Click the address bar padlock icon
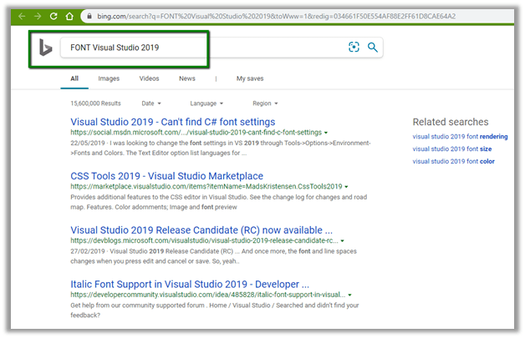Image resolution: width=525 pixels, height=338 pixels. tap(89, 16)
